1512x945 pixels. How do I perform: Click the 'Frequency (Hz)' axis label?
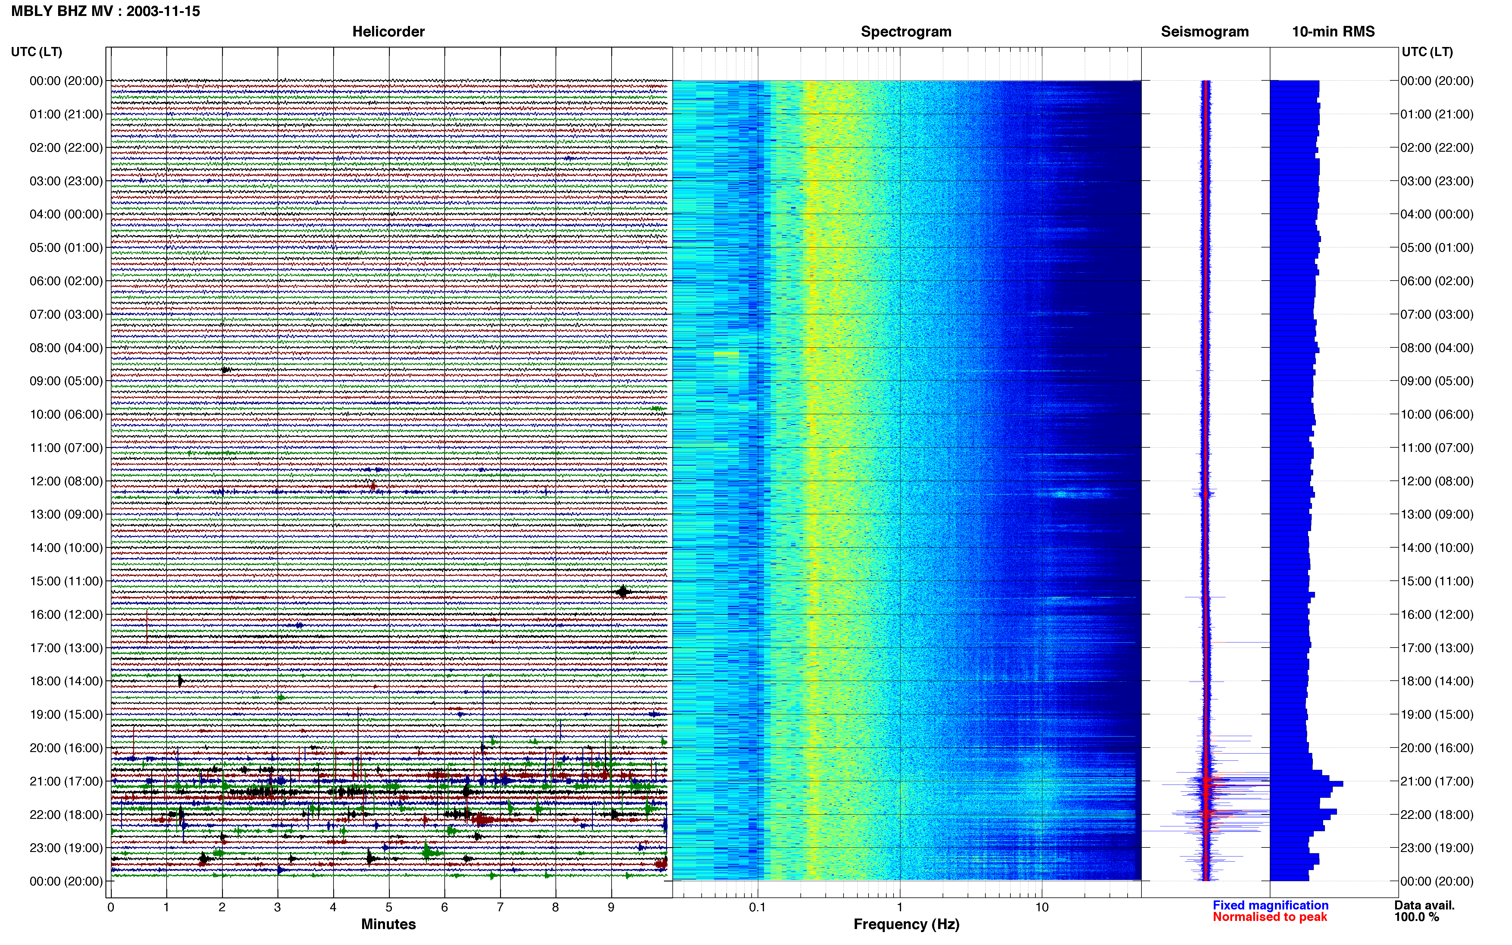906,924
